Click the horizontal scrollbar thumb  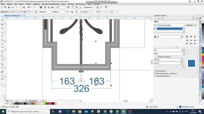coord(126,101)
